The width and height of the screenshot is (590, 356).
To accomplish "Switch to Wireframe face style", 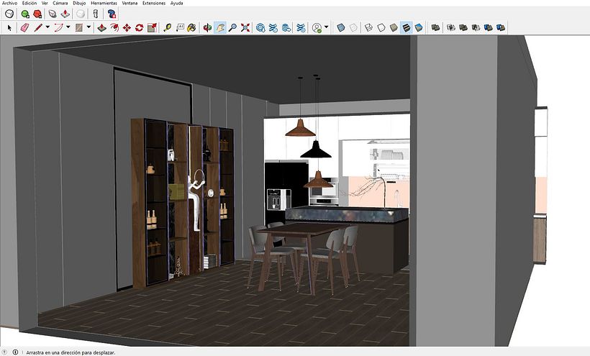I will coord(368,27).
